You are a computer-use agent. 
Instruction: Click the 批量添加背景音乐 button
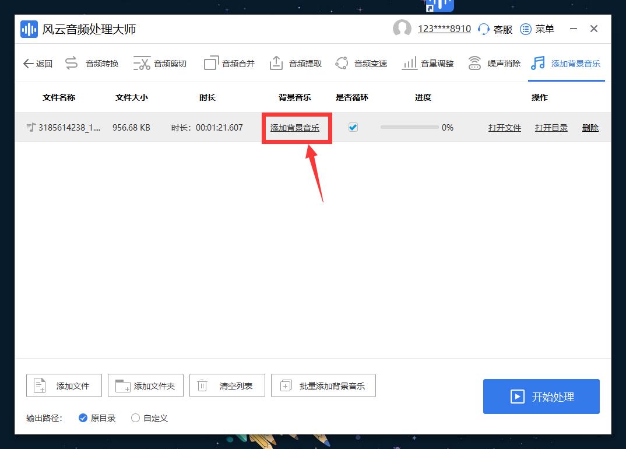point(323,385)
